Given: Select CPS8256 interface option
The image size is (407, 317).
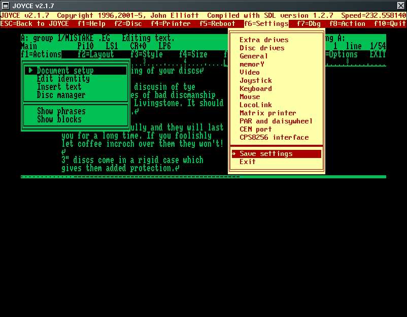Looking at the screenshot, I should click(274, 138).
